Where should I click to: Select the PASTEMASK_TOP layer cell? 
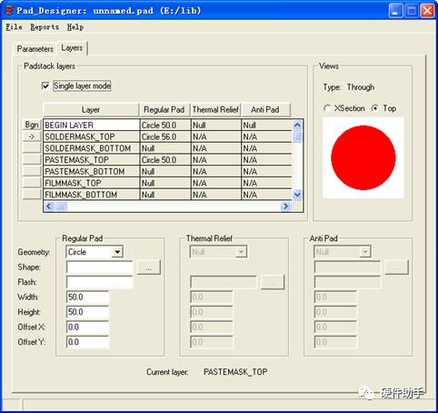[x=92, y=160]
